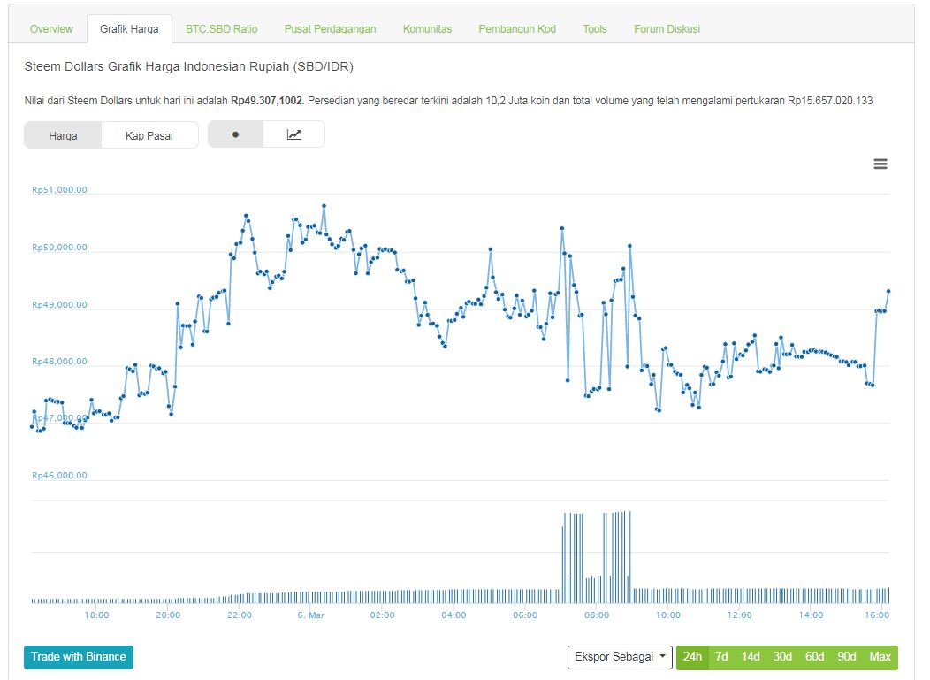930x680 pixels.
Task: Open the Pembangun Kod tab
Action: tap(517, 29)
